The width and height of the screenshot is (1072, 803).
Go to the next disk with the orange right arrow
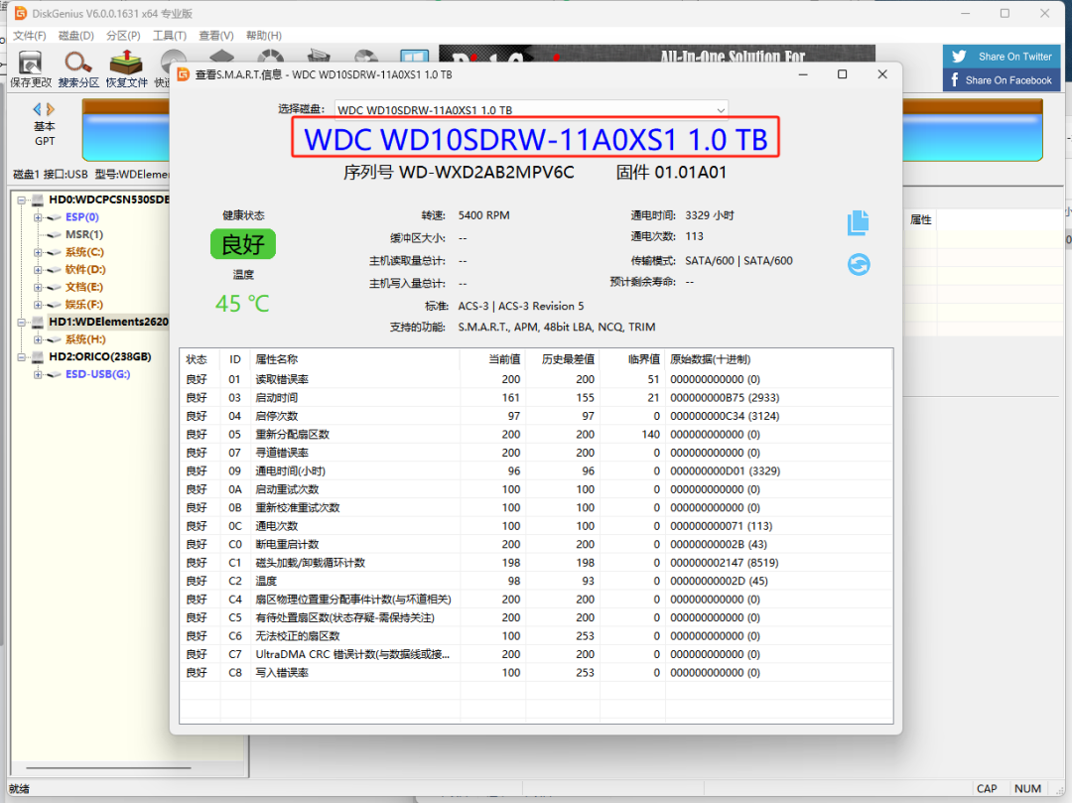click(50, 108)
